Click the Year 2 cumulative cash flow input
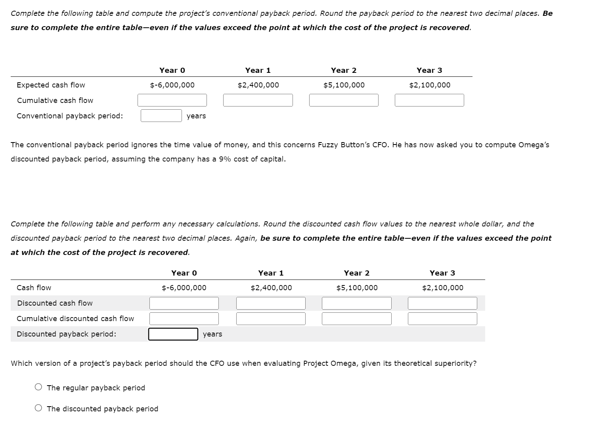The image size is (593, 426). coord(344,100)
